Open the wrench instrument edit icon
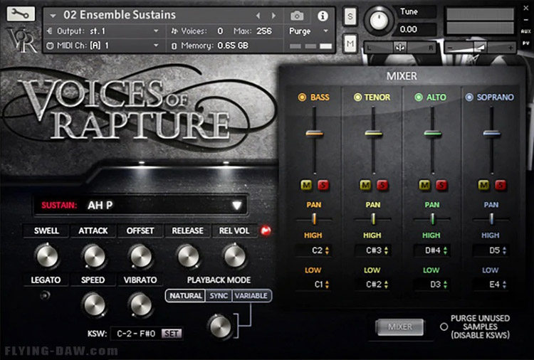Image resolution: width=534 pixels, height=360 pixels. [x=21, y=14]
